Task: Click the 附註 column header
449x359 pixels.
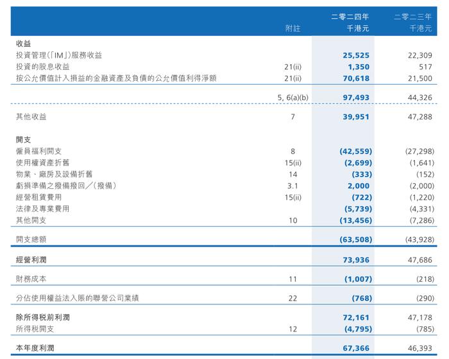Action: click(x=292, y=28)
